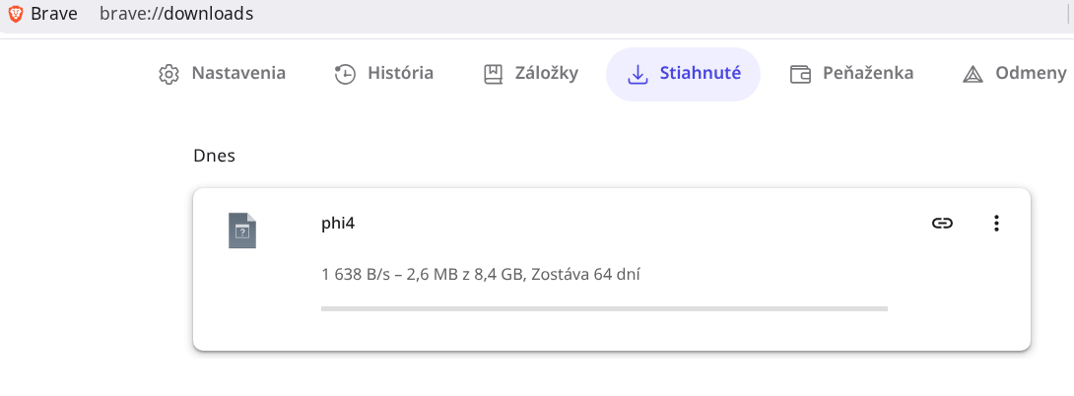Click the Brave lion logo icon
Viewport: 1074px width, 396px height.
pos(16,14)
